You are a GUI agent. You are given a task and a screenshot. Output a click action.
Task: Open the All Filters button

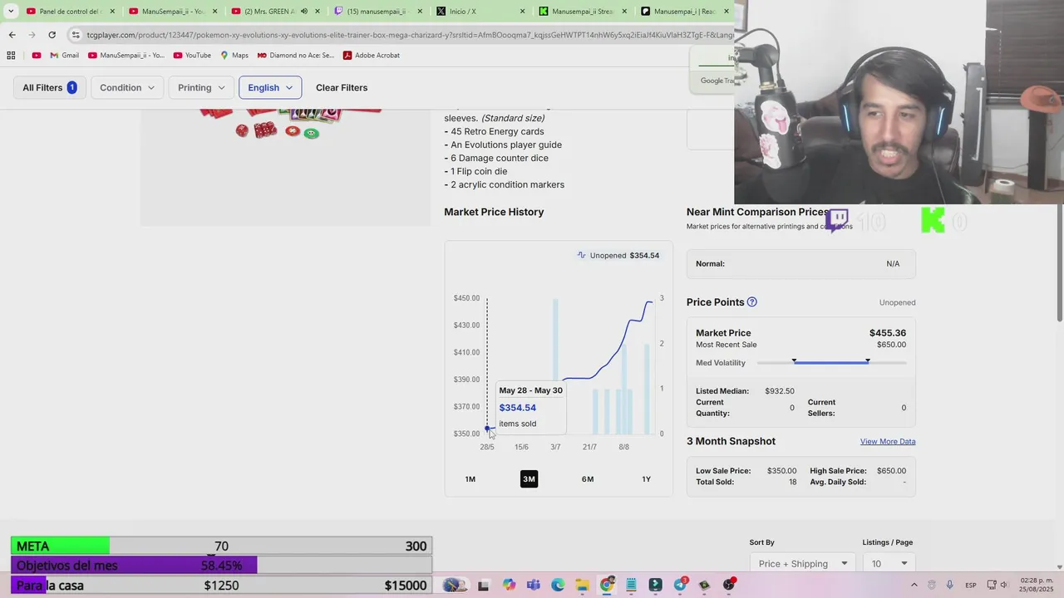[49, 87]
